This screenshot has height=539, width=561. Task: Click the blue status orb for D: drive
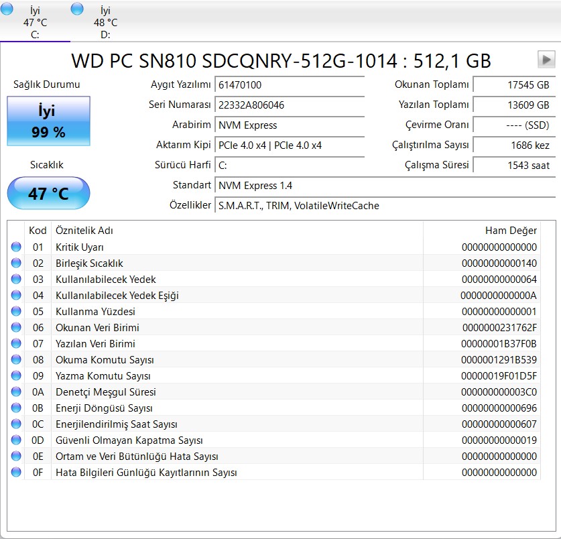pyautogui.click(x=77, y=9)
